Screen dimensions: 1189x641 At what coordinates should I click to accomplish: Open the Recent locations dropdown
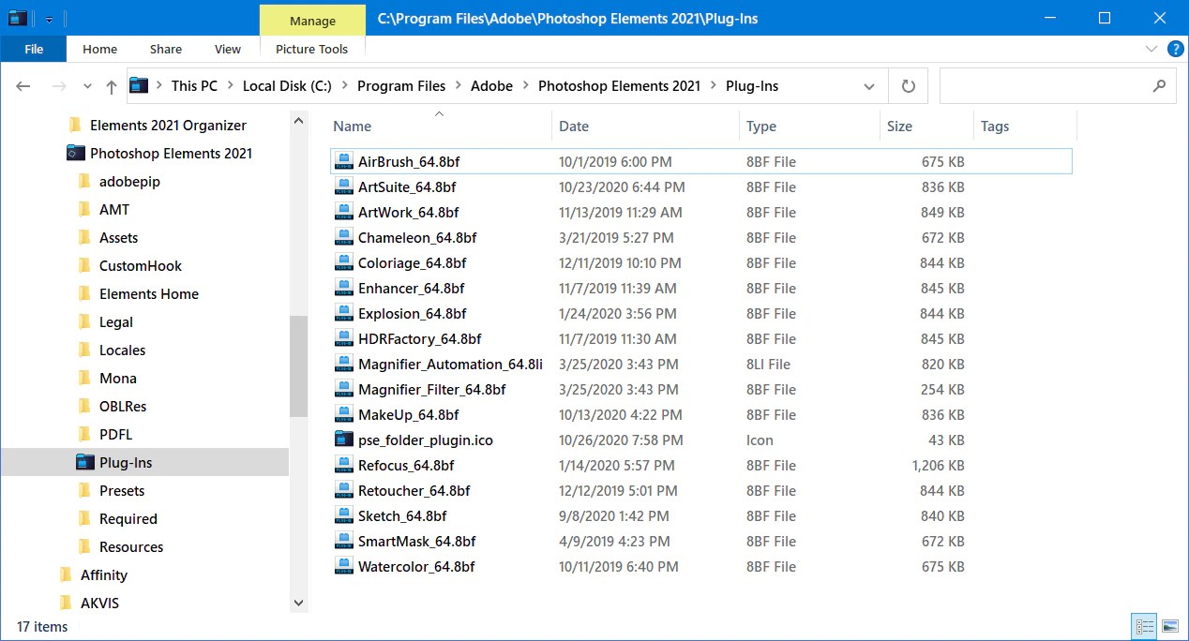pos(87,86)
